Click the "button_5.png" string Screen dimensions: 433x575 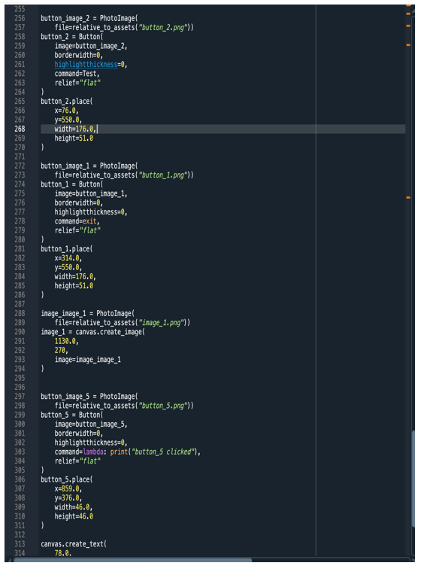coord(163,406)
